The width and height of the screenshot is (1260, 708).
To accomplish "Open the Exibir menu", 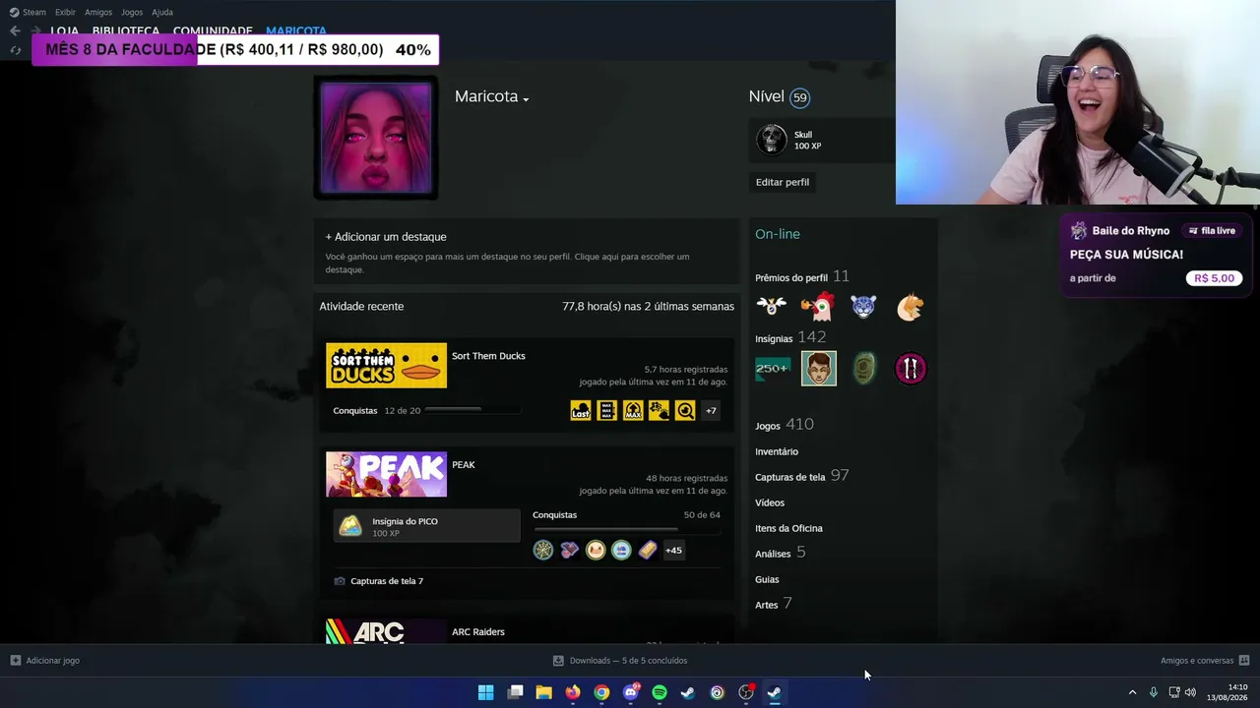I will coord(65,12).
